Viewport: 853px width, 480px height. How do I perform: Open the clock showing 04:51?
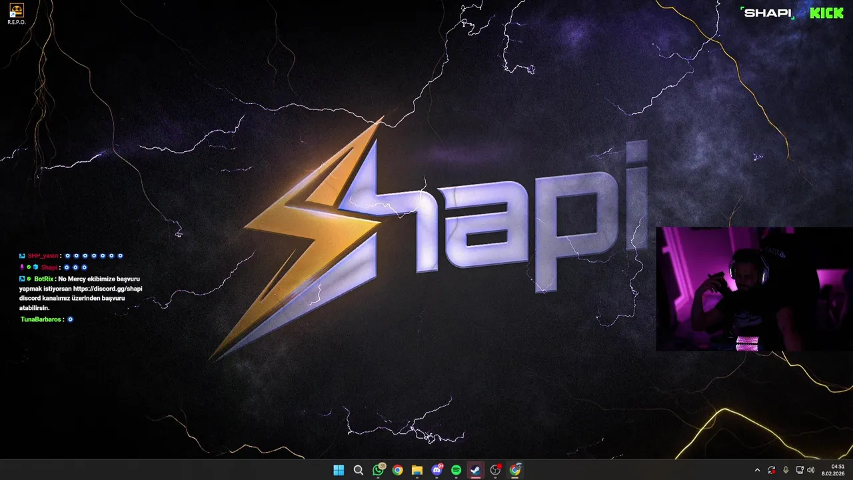click(834, 470)
